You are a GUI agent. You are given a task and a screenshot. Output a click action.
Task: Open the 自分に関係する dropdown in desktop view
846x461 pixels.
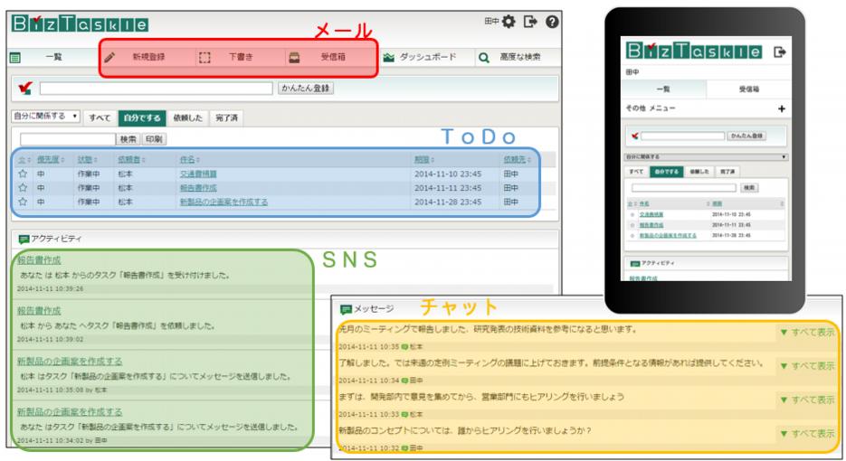44,117
